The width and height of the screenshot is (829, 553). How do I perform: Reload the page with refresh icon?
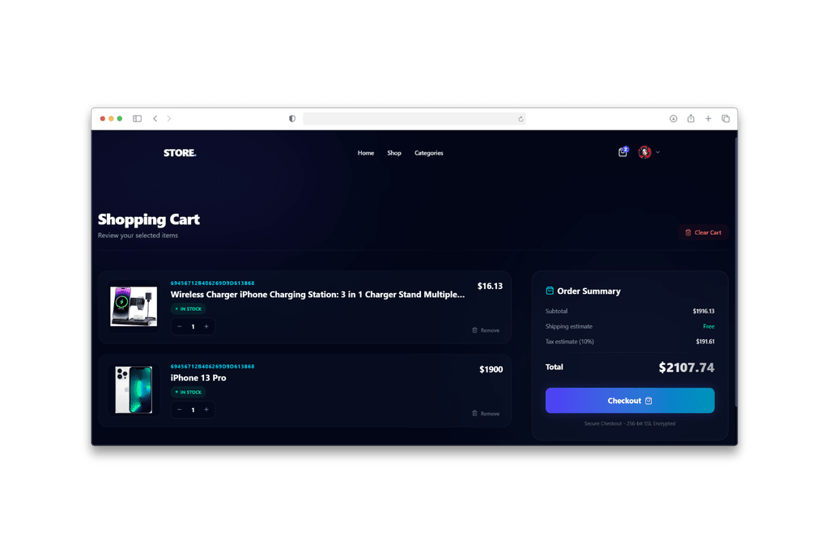pyautogui.click(x=521, y=119)
